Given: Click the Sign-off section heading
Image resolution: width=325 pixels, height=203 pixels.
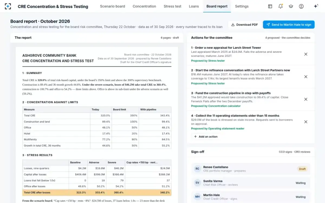Looking at the screenshot, I should pyautogui.click(x=198, y=152).
